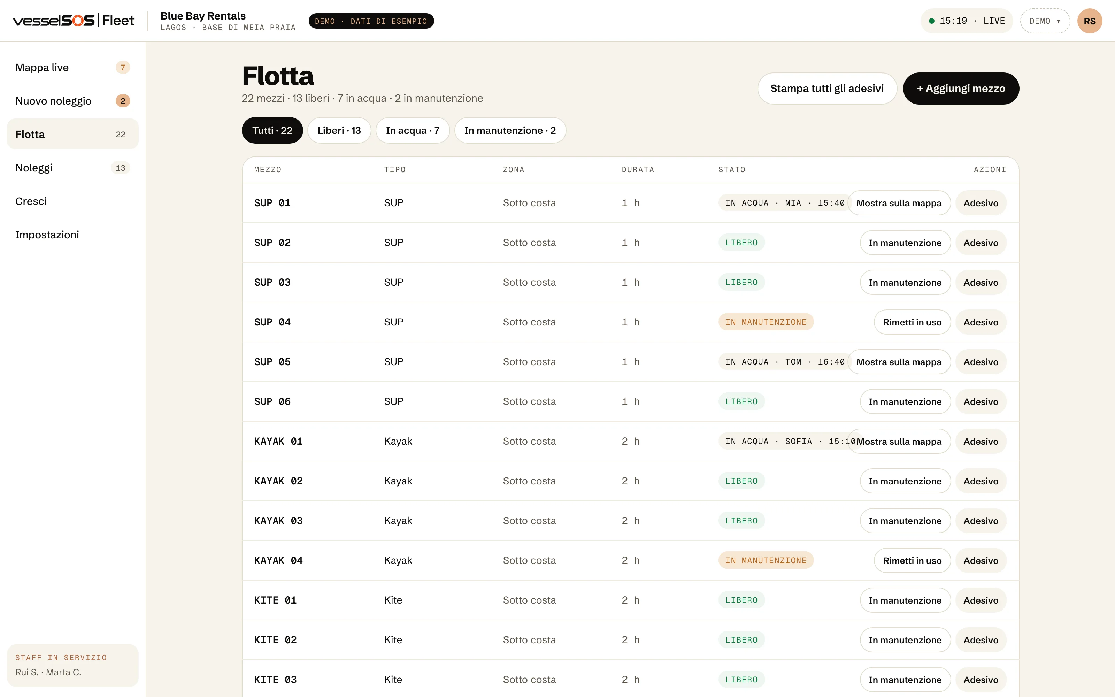Show KAYAK 01 on the map
This screenshot has width=1115, height=697.
tap(899, 441)
